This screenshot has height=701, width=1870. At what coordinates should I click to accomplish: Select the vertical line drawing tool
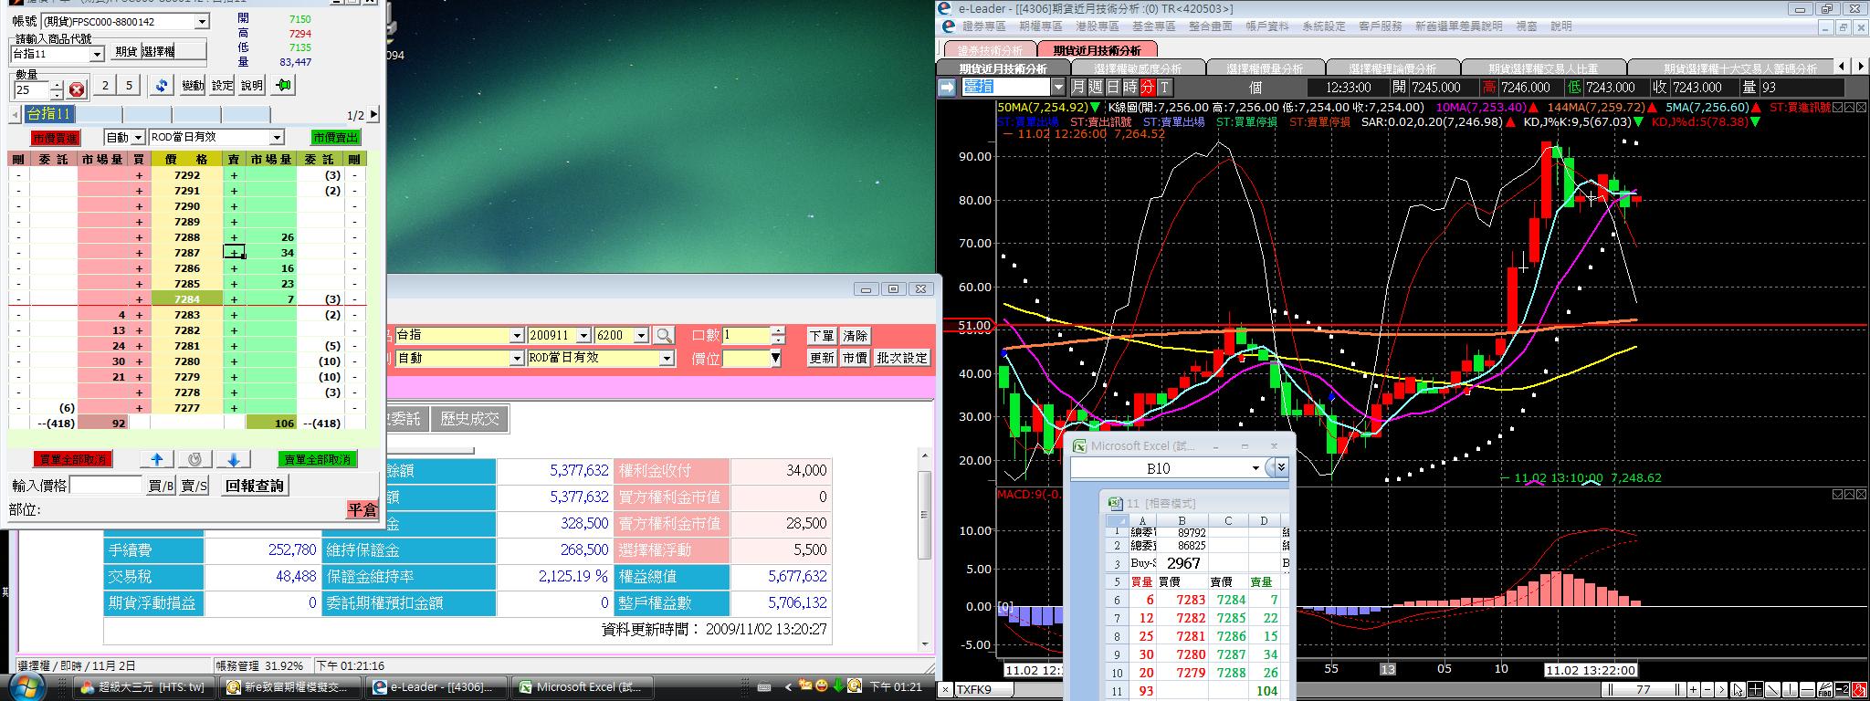pos(1790,690)
